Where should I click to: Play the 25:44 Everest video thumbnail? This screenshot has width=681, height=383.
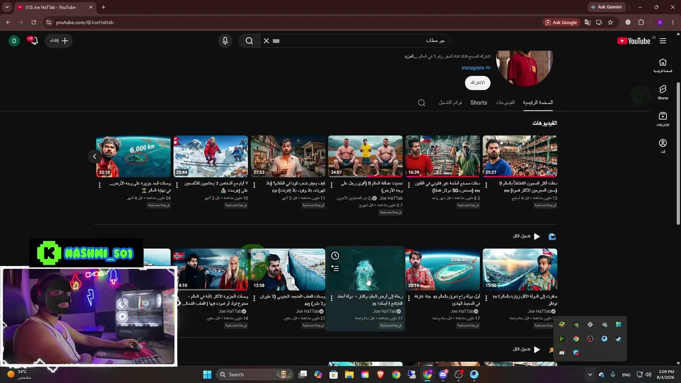(x=211, y=156)
